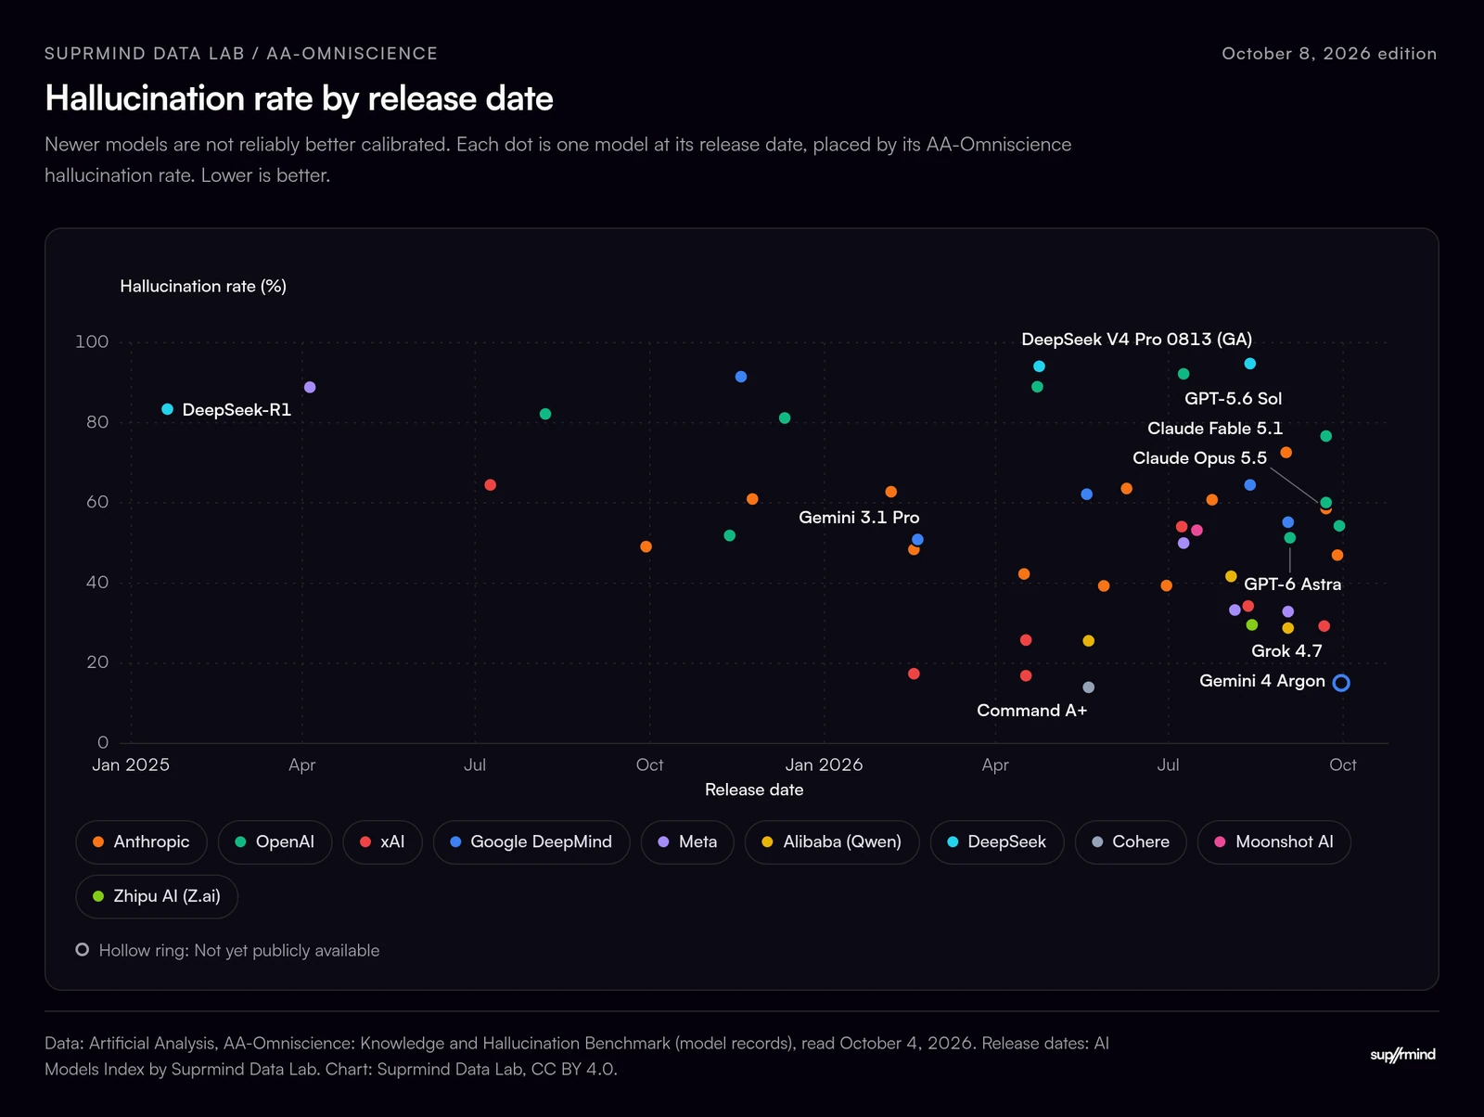Click the purple Meta dot near April 2025
The height and width of the screenshot is (1117, 1484).
point(310,388)
